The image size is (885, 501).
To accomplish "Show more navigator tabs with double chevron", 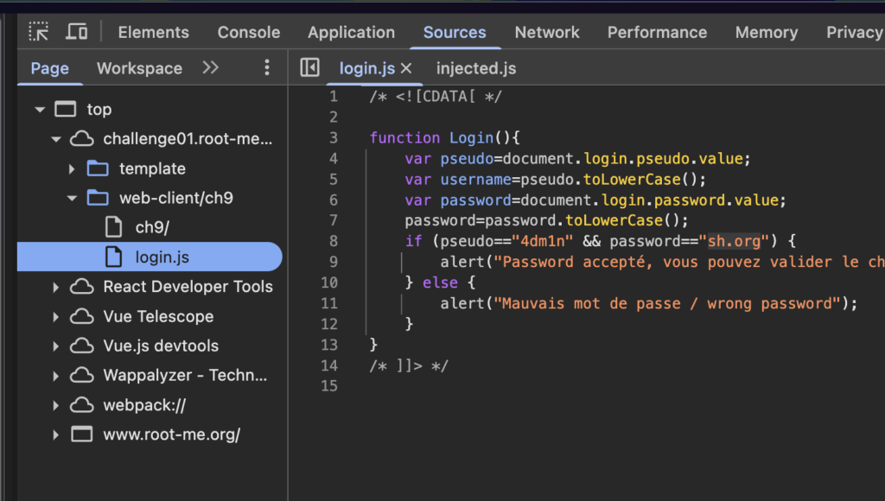I will (210, 67).
